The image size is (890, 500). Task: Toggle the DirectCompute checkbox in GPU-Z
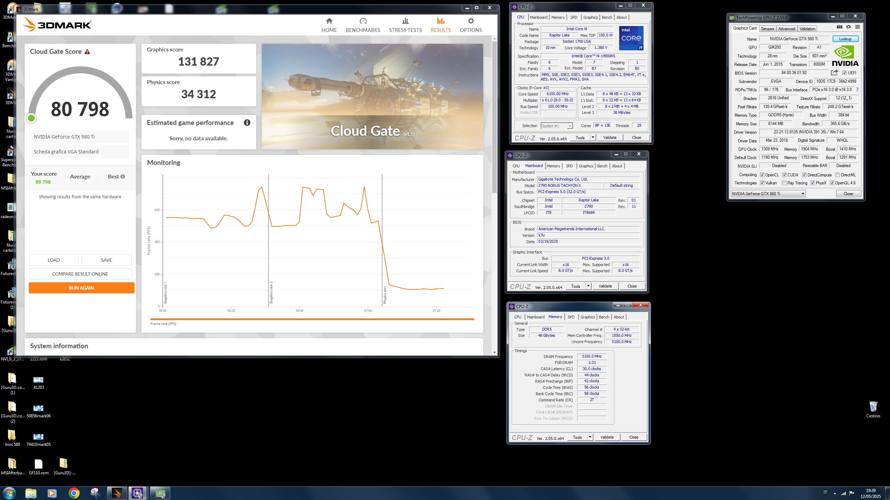click(804, 175)
